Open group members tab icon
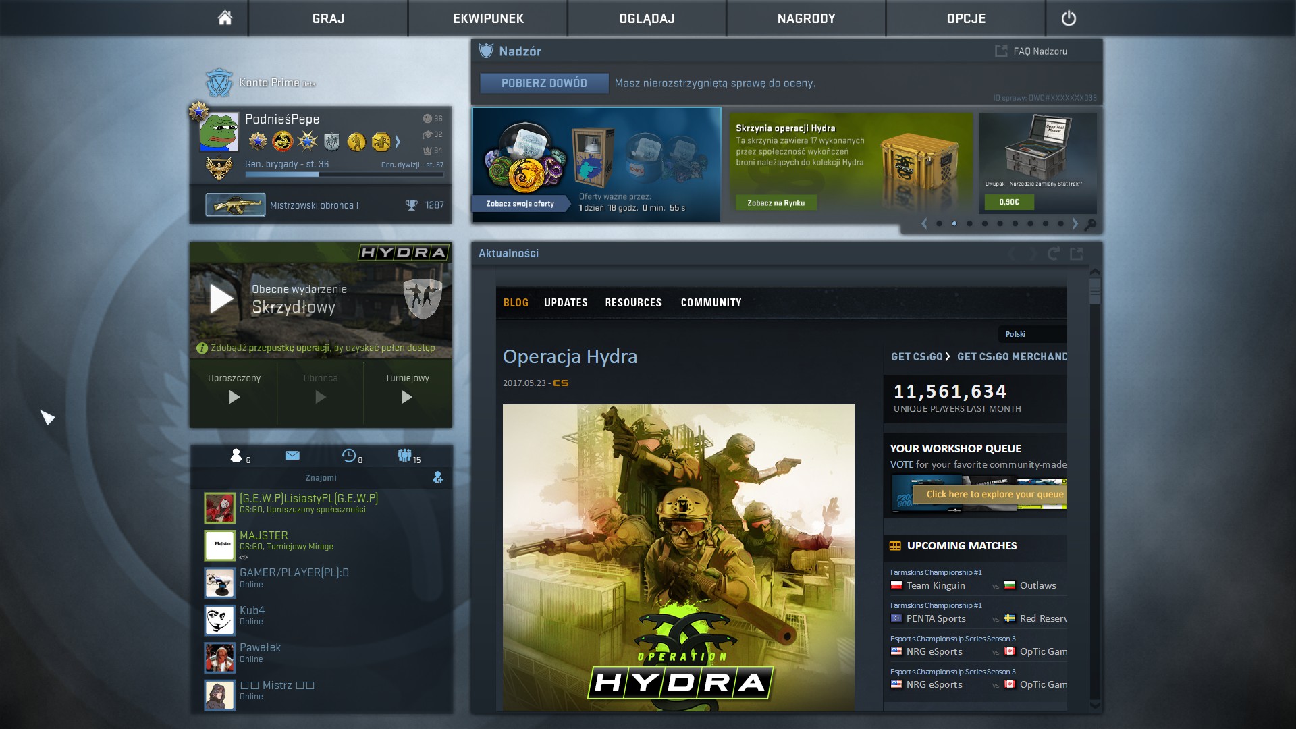1296x729 pixels. tap(404, 456)
